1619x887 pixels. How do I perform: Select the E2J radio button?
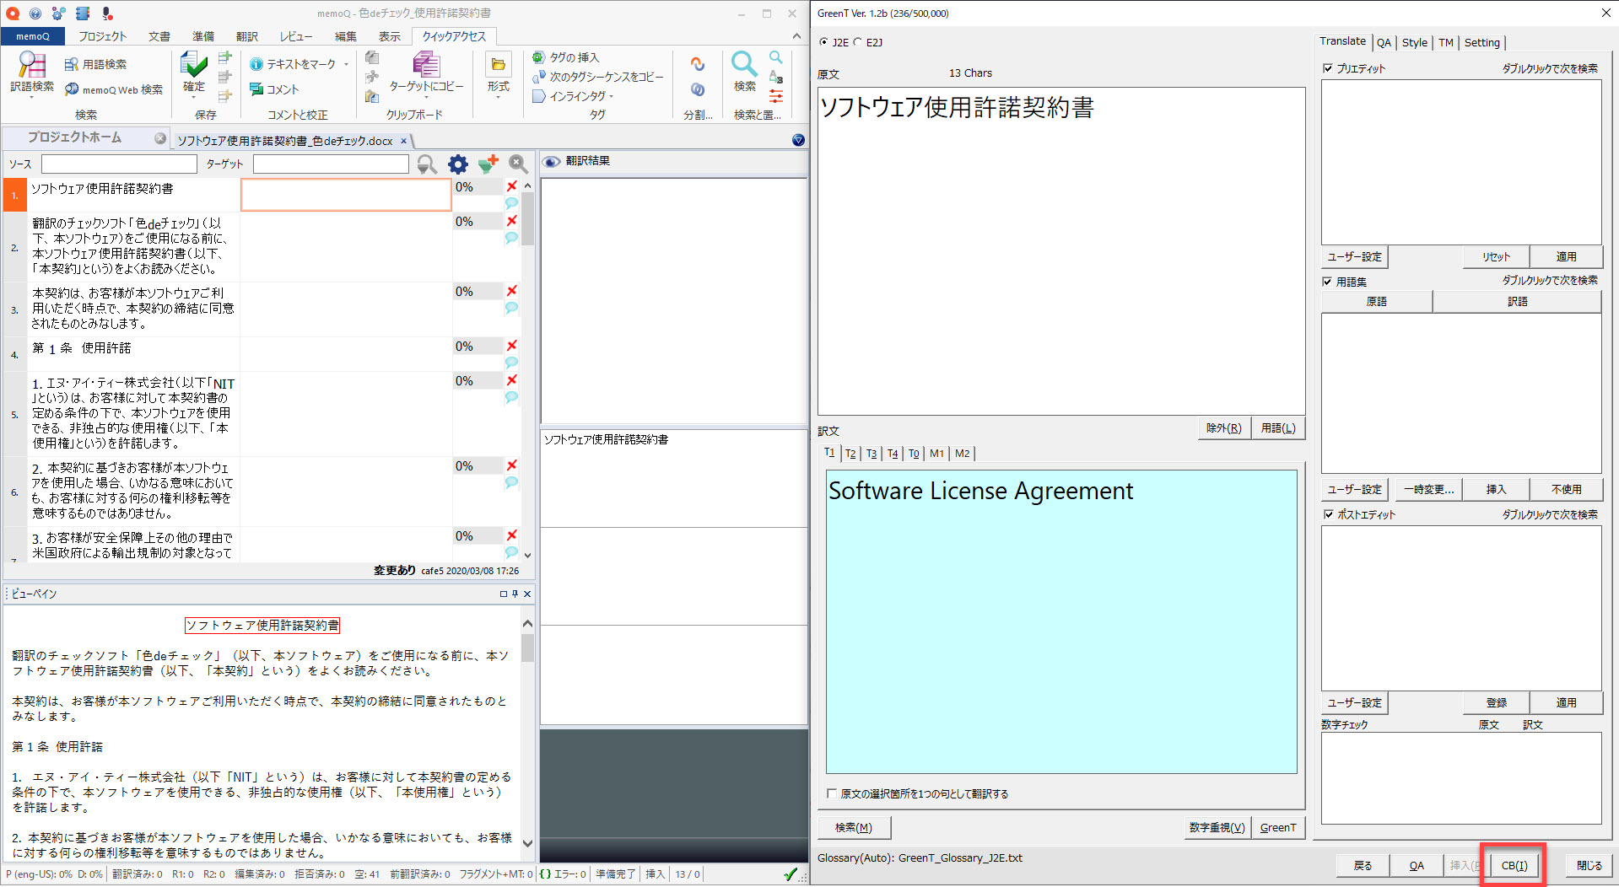858,42
